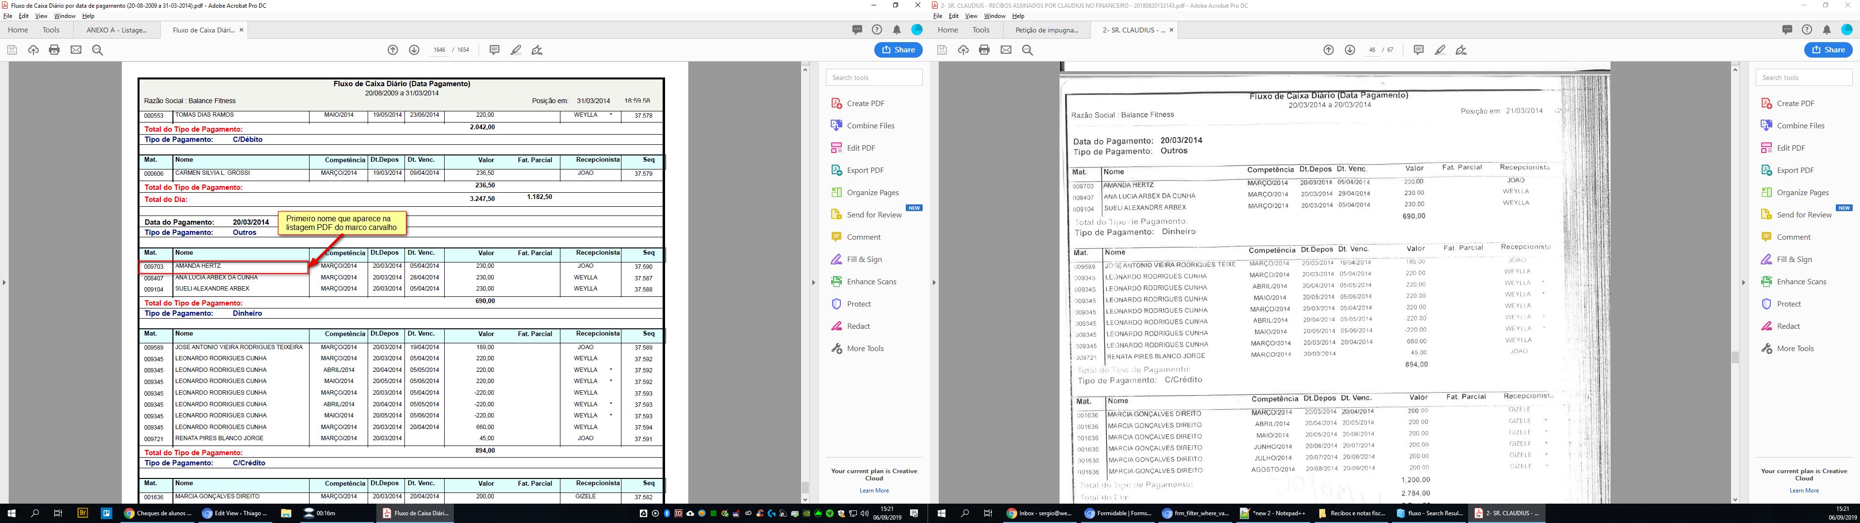Open Enhance Scans in right tools pane

click(x=1801, y=281)
